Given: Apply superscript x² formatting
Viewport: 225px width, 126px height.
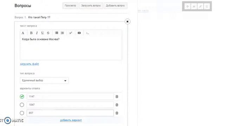Looking at the screenshot, I should (71, 33).
